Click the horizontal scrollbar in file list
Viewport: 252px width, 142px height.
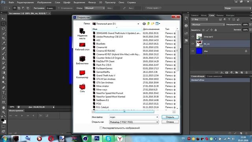point(124,111)
